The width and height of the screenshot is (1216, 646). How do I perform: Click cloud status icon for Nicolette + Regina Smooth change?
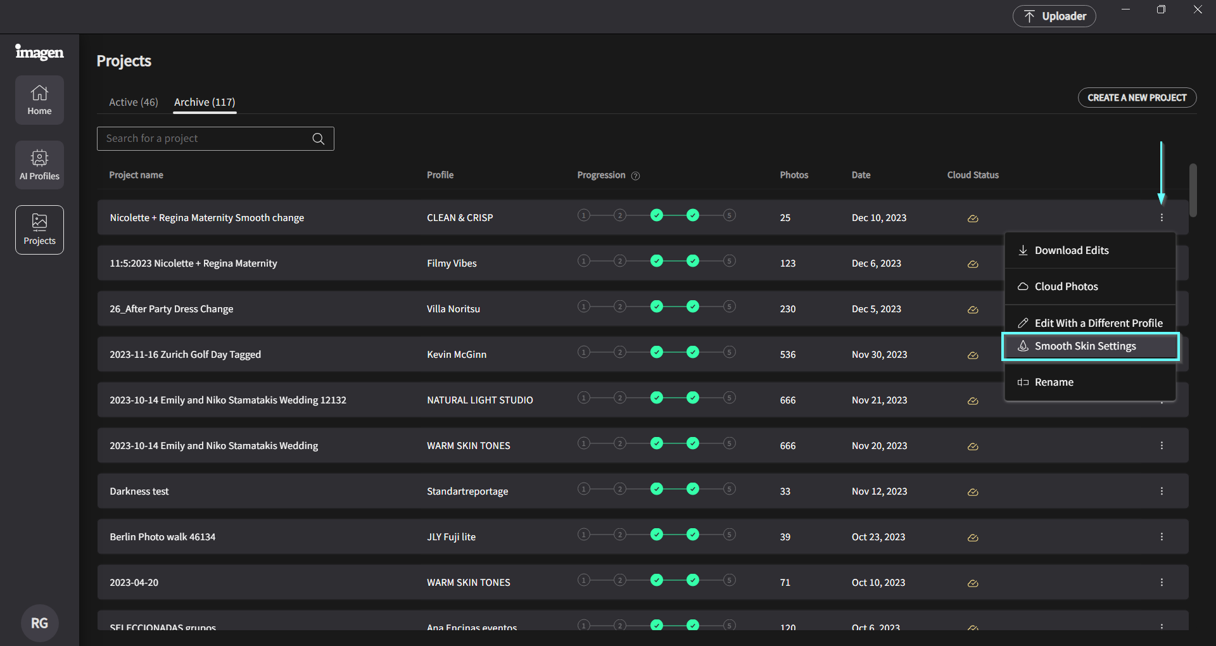click(973, 218)
